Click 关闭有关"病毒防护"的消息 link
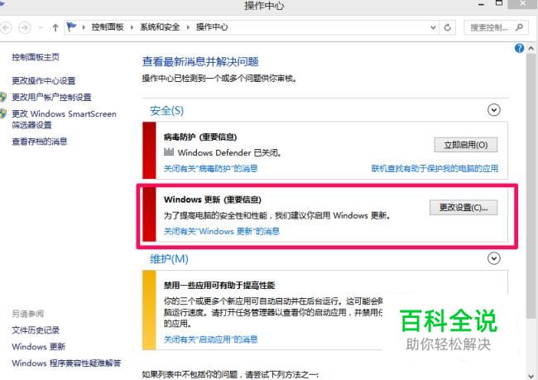This screenshot has height=380, width=538. click(211, 168)
